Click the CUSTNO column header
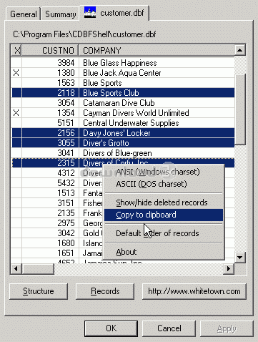The width and height of the screenshot is (258, 342). point(50,50)
